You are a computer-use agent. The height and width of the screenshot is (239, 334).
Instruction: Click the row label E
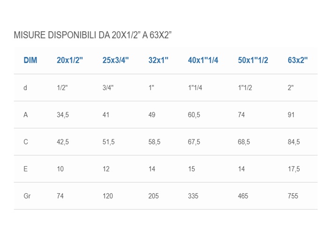point(25,169)
